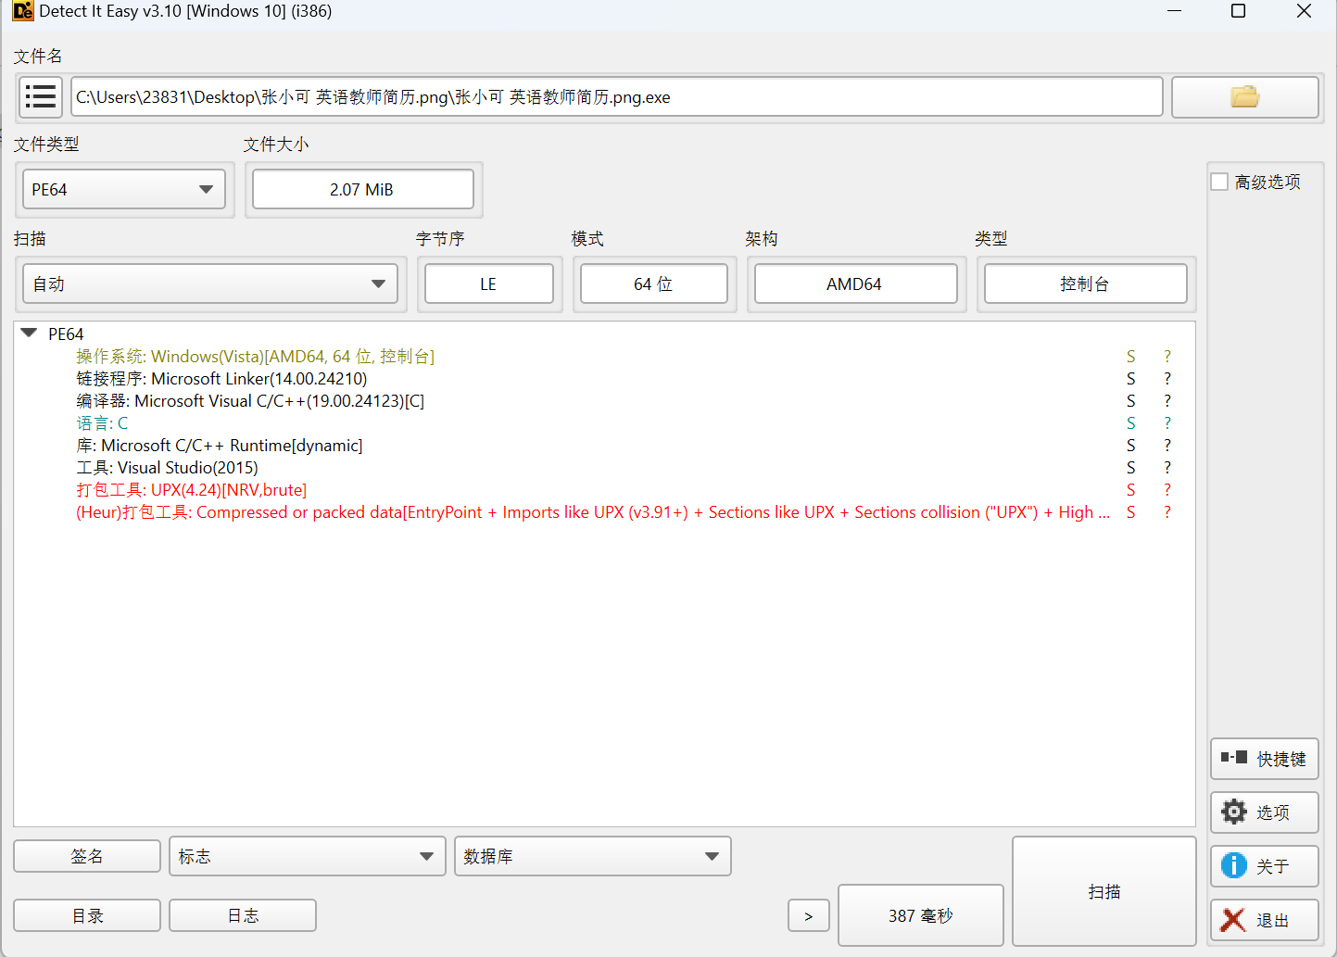
Task: Click S link on the UPX(4.24) row
Action: tap(1130, 490)
